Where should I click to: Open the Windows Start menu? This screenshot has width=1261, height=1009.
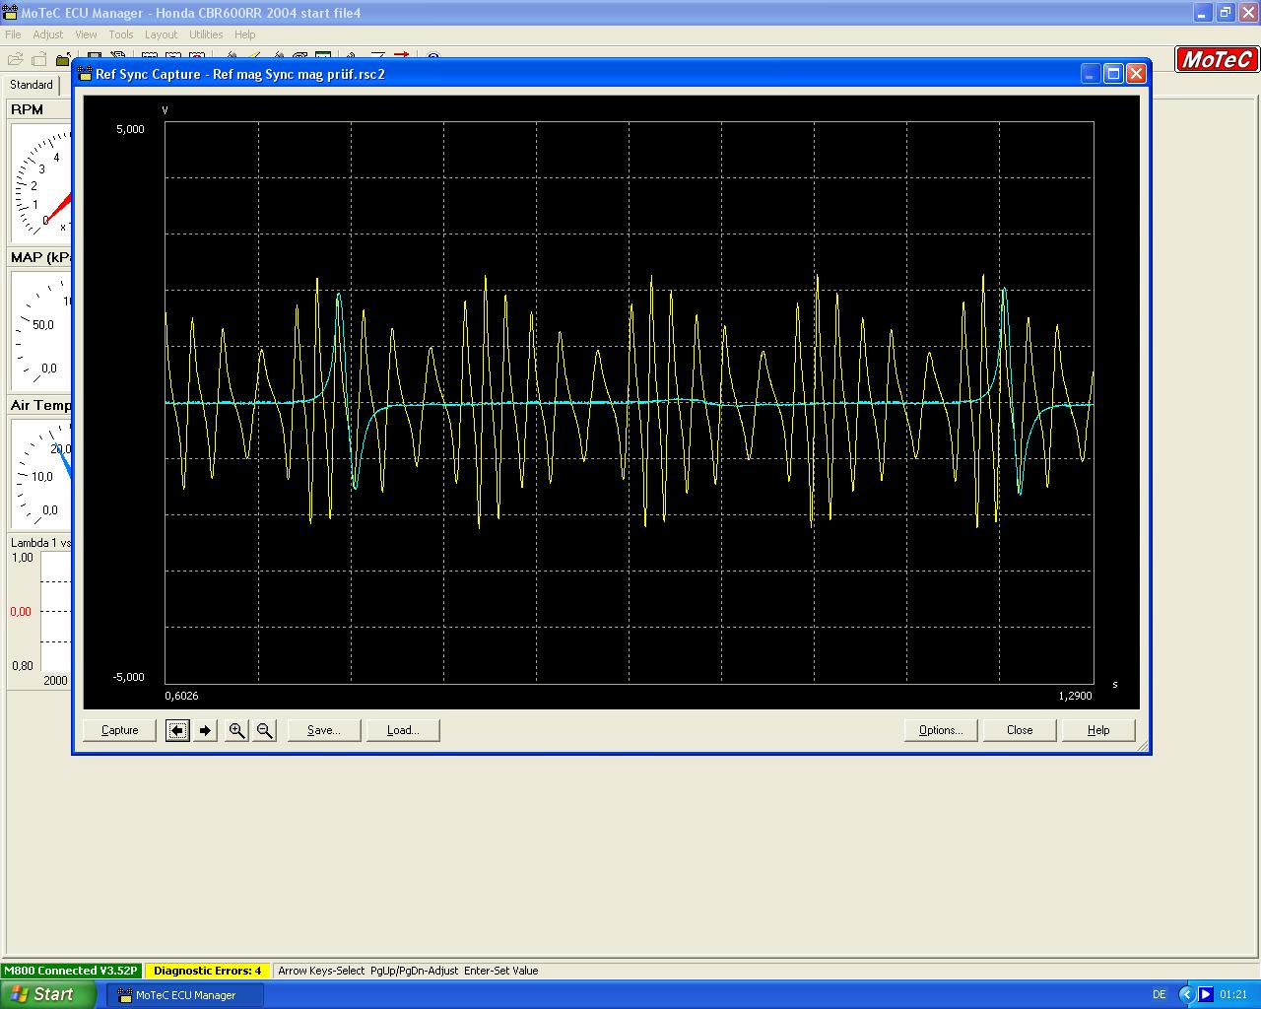point(48,994)
